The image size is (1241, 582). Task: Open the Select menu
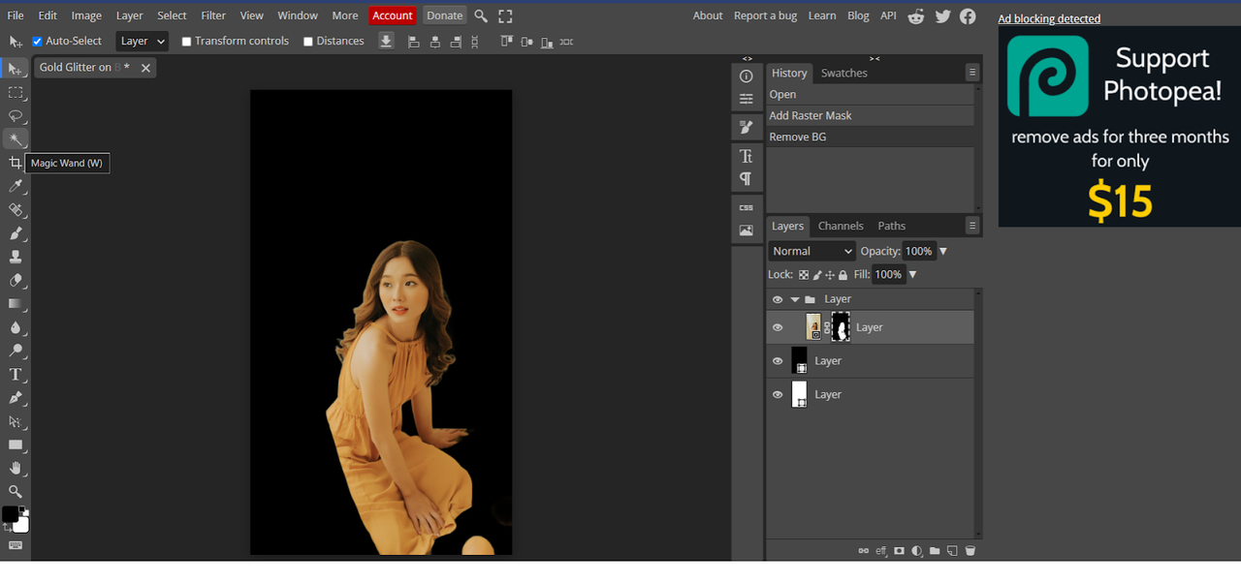tap(172, 15)
